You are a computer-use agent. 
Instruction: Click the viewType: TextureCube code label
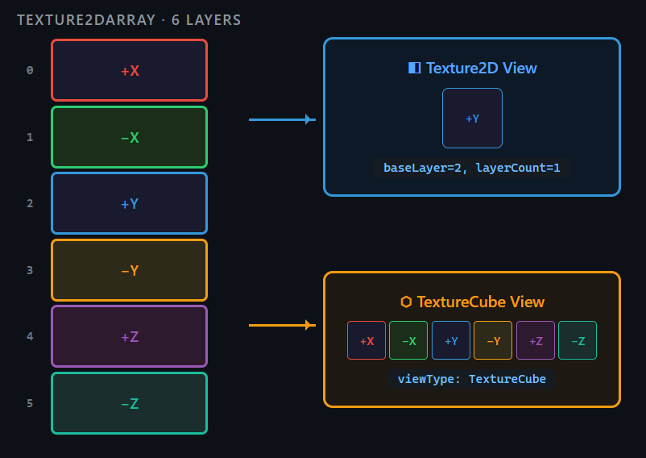click(472, 379)
